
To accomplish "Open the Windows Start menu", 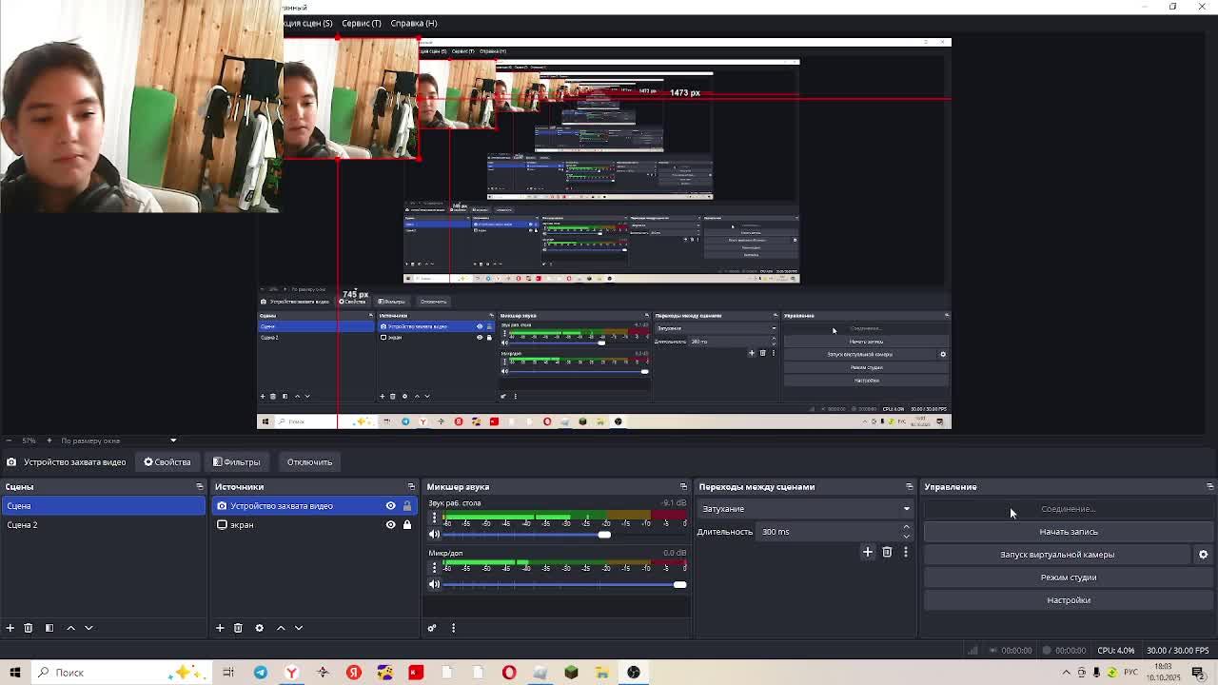I will (15, 673).
